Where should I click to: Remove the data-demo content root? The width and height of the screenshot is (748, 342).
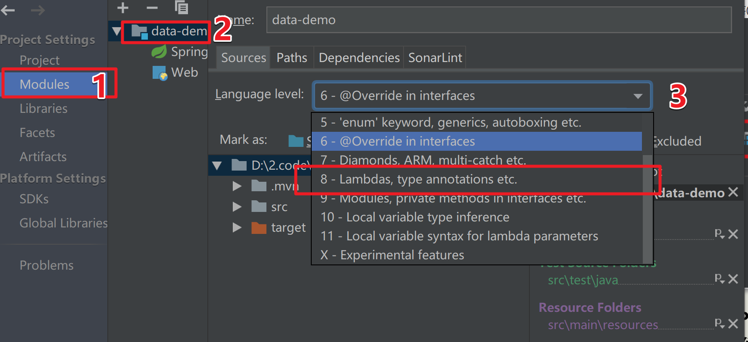pos(733,192)
